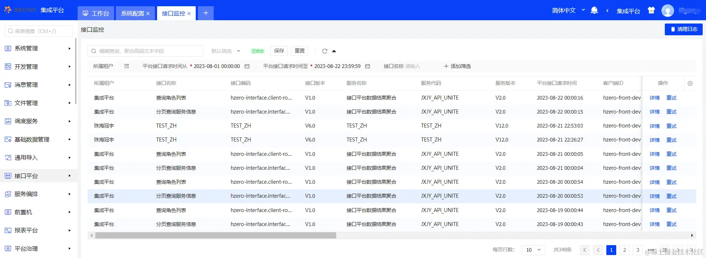Image resolution: width=706 pixels, height=258 pixels.
Task: Open calendar for request time start
Action: point(247,66)
